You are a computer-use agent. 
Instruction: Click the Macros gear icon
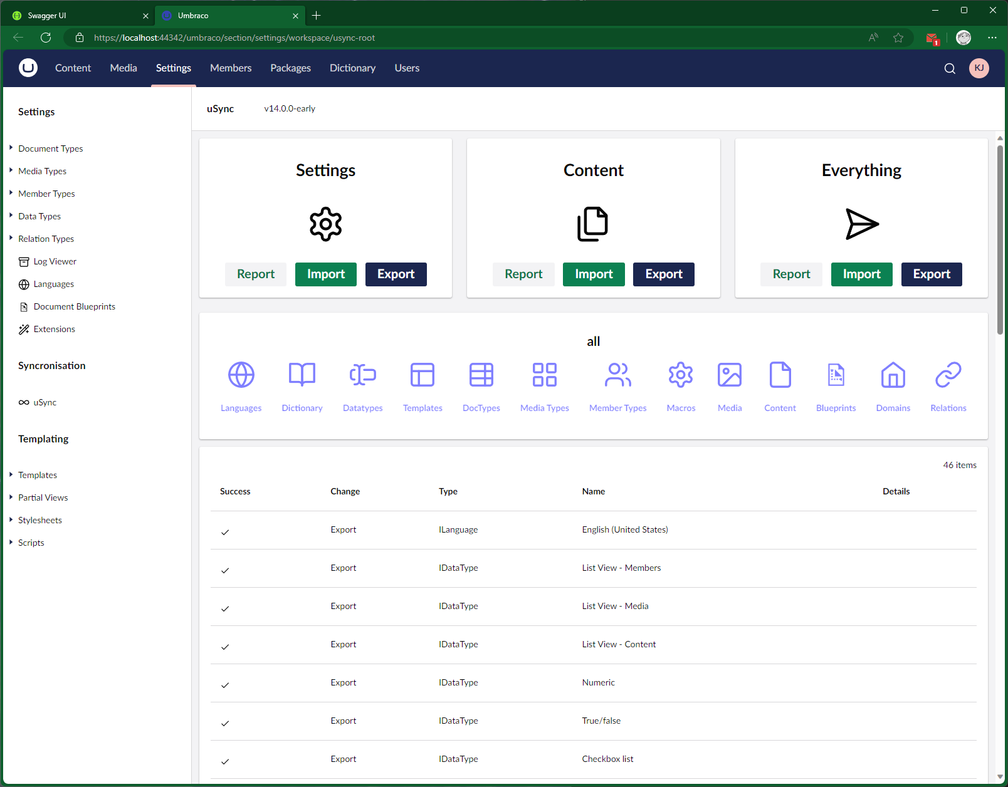[681, 375]
